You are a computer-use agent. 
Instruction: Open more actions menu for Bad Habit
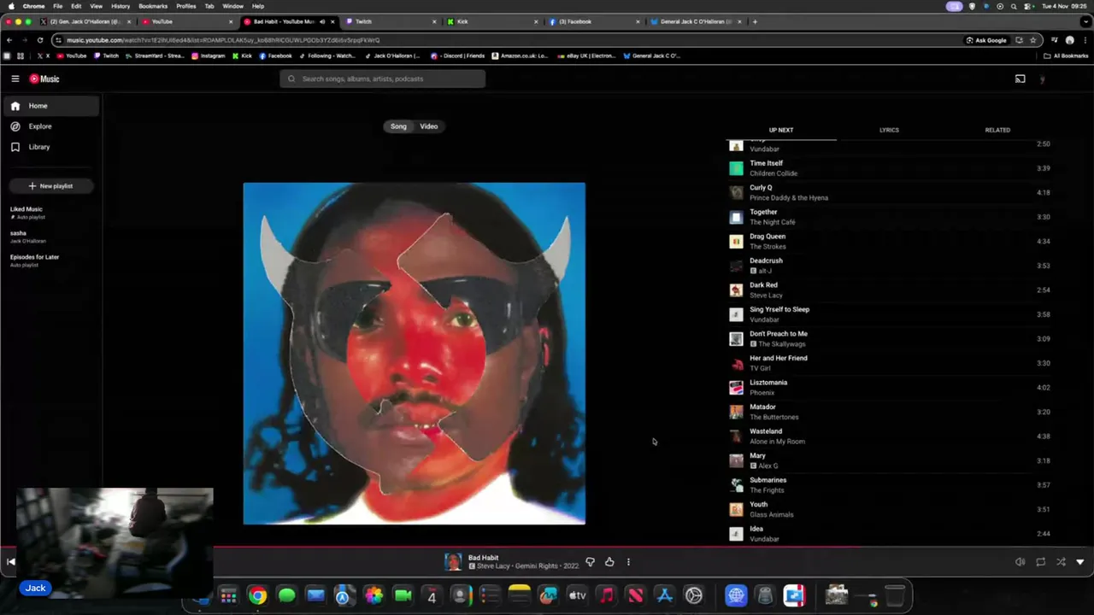(628, 562)
